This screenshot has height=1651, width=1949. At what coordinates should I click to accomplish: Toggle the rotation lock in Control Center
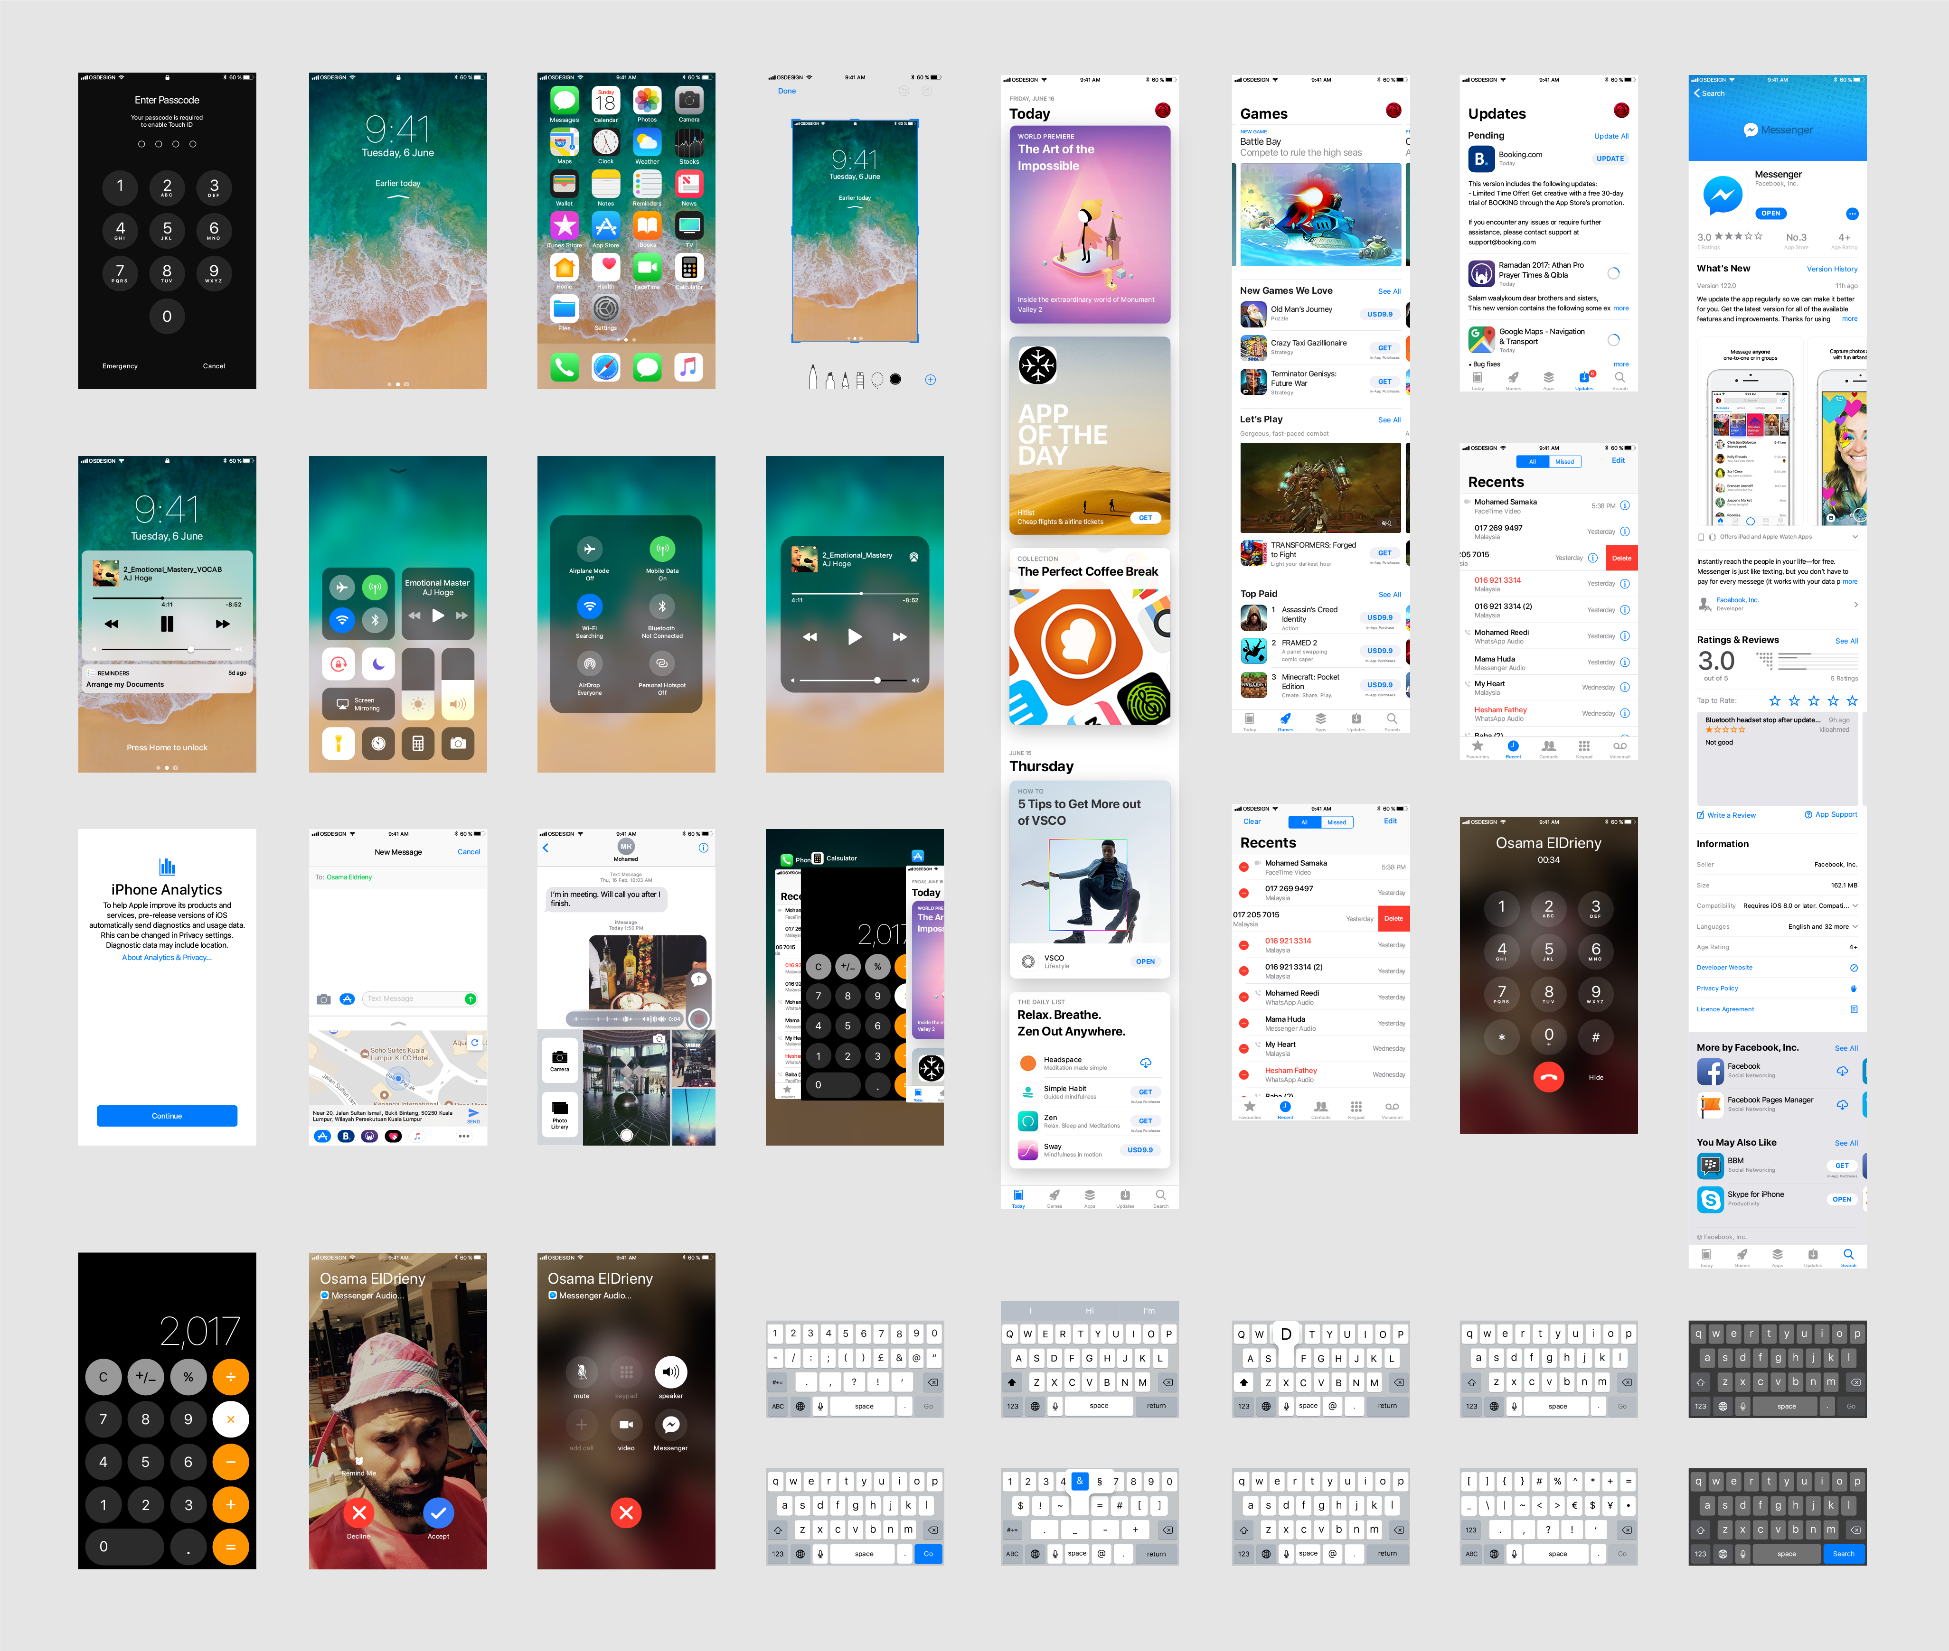(338, 663)
